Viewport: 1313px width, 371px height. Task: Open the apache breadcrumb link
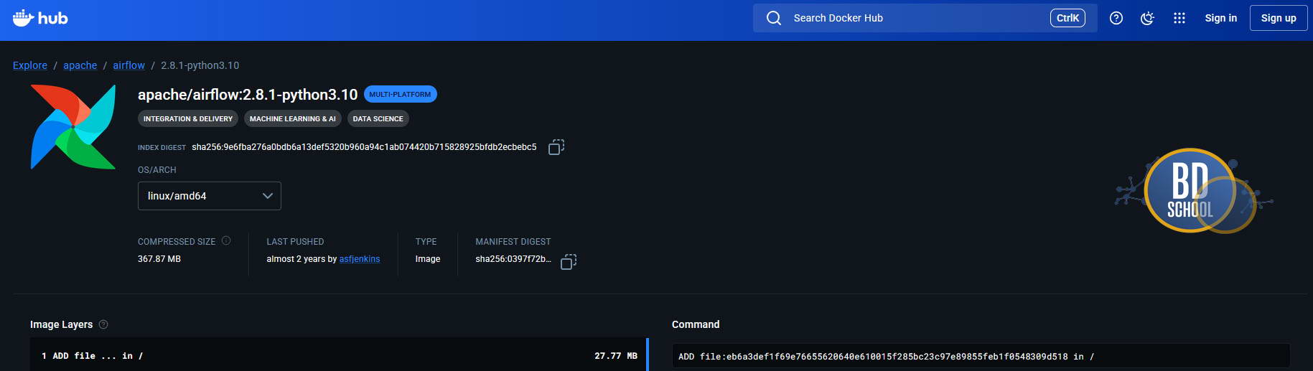80,65
